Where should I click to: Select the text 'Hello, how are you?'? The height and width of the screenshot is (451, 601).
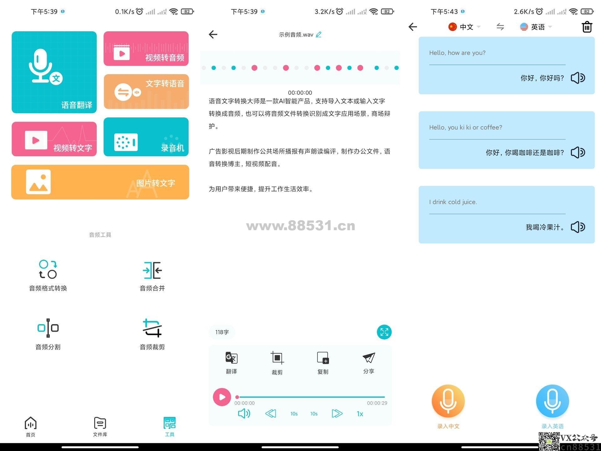(x=457, y=53)
